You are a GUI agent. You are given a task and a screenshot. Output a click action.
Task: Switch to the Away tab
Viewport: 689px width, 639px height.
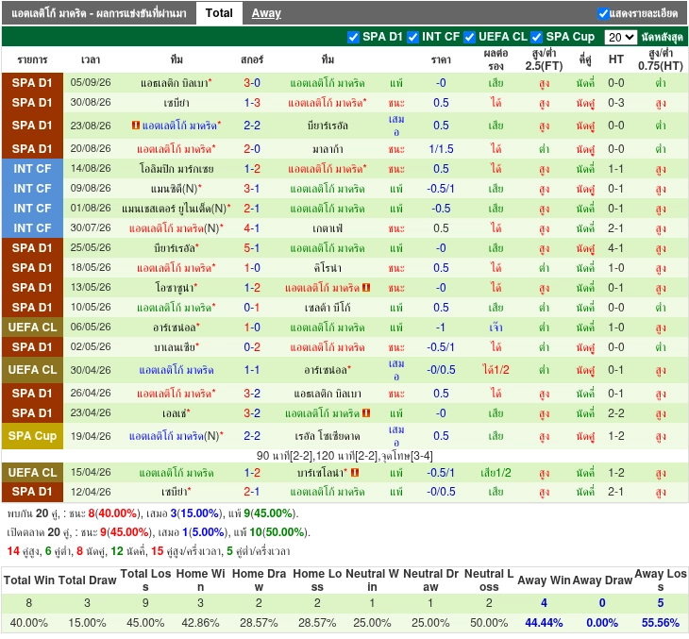coord(266,13)
